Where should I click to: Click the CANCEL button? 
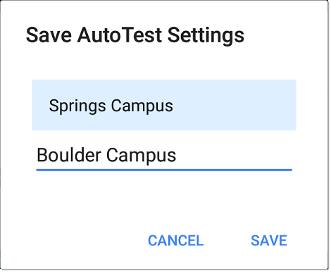point(175,240)
